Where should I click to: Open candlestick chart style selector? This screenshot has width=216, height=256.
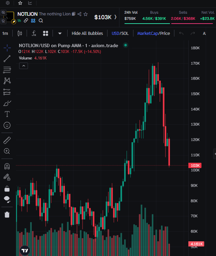point(20,33)
